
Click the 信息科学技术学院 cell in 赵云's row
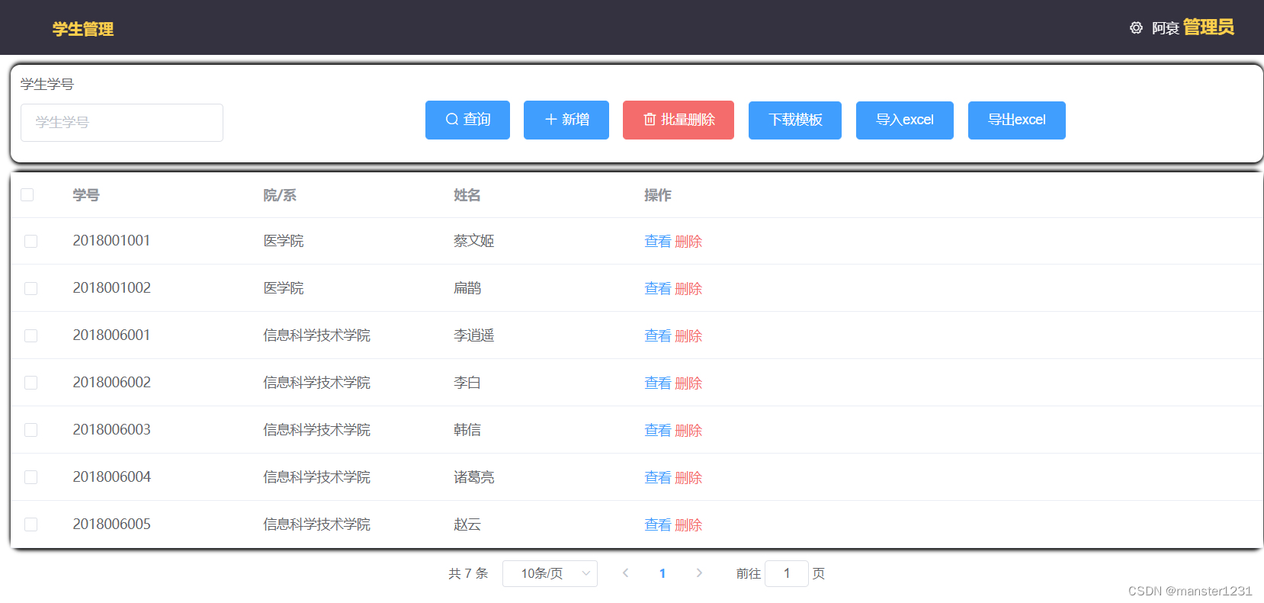[317, 524]
